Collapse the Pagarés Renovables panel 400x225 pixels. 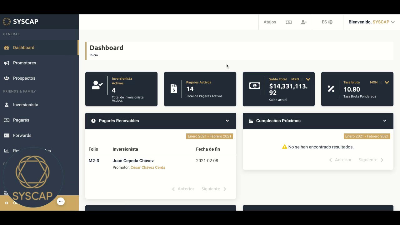[x=227, y=121]
